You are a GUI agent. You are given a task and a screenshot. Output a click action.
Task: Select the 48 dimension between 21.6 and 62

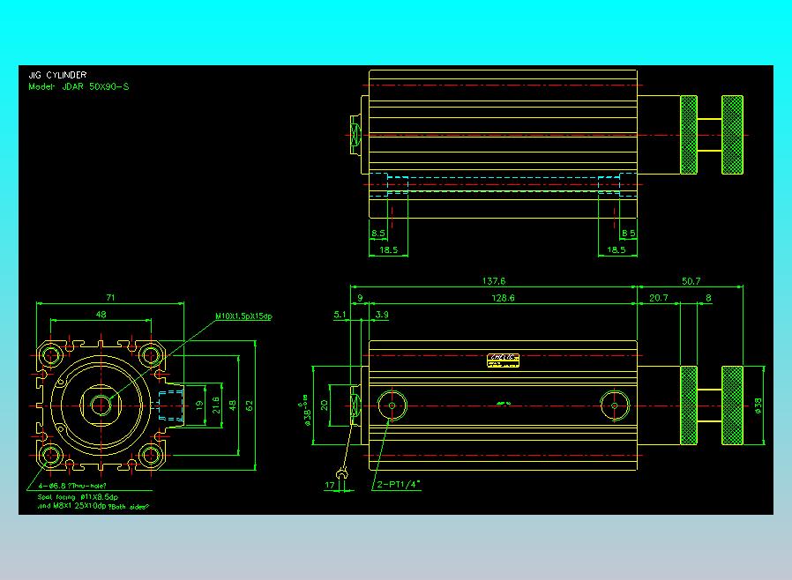tap(232, 405)
